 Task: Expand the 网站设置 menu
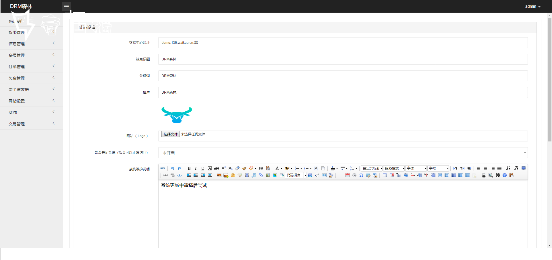tap(31, 101)
